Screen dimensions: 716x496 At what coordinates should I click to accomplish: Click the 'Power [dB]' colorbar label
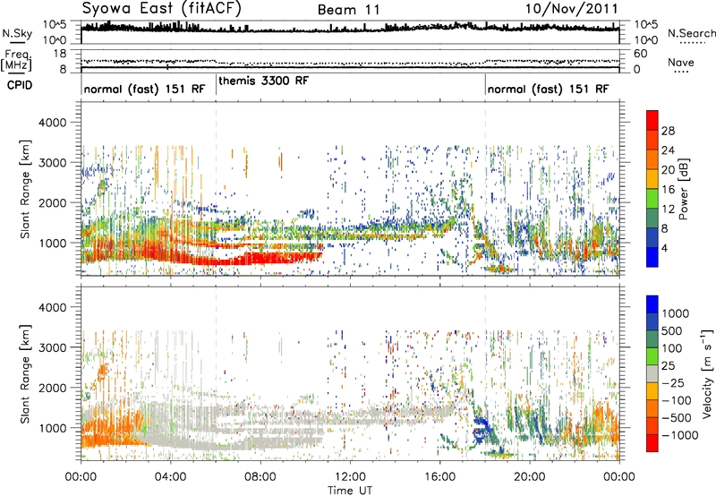coord(684,189)
